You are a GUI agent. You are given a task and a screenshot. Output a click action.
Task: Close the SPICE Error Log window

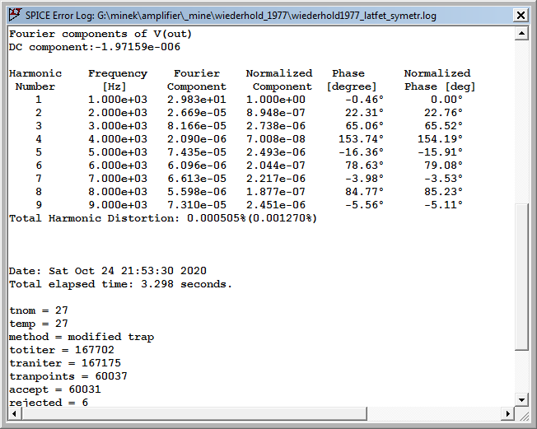coord(521,16)
